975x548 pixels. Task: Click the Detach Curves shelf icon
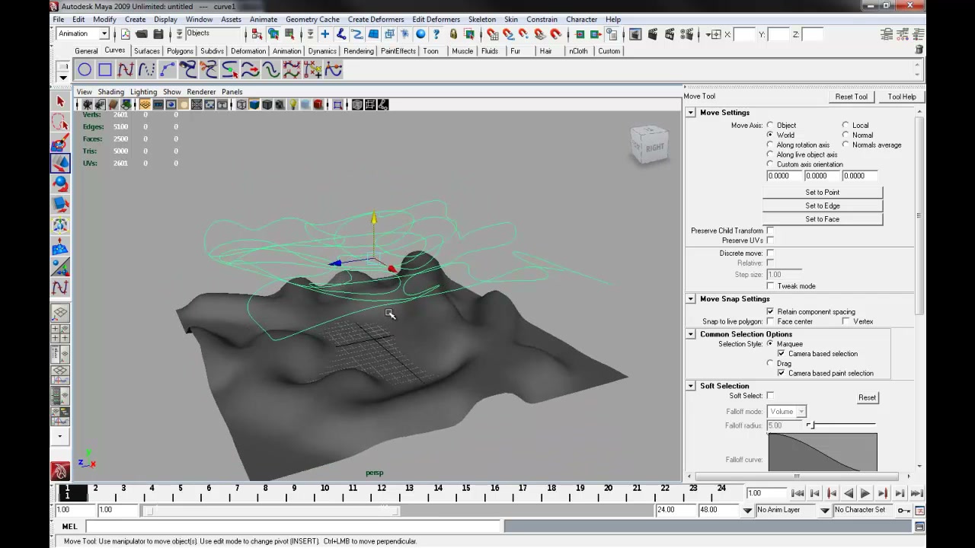[x=208, y=70]
